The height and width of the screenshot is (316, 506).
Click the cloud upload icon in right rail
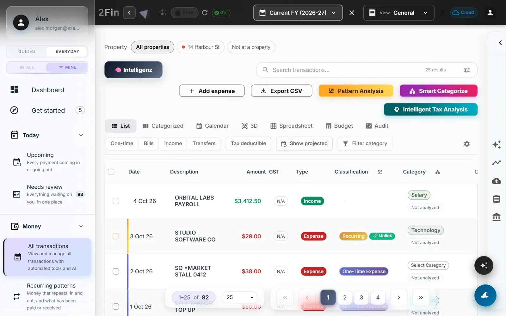[497, 181]
